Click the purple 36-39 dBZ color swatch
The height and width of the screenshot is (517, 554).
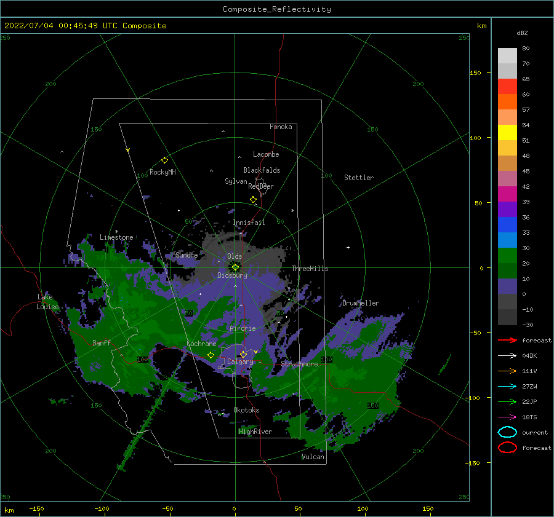pyautogui.click(x=507, y=210)
